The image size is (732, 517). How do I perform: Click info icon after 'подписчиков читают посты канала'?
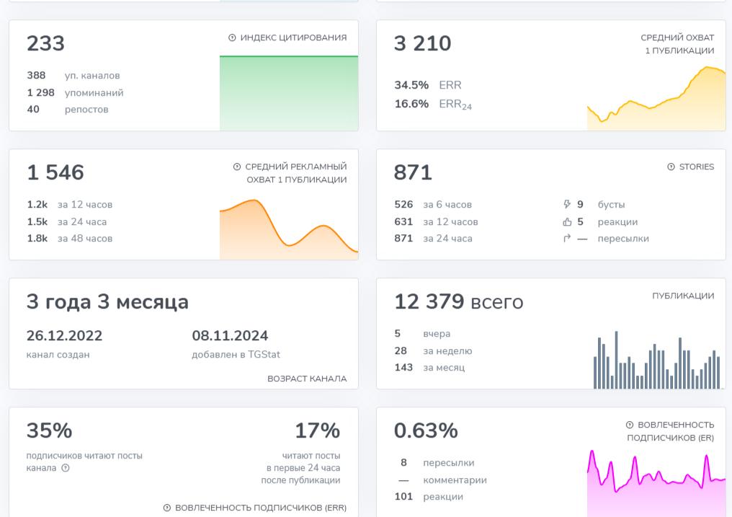point(66,468)
